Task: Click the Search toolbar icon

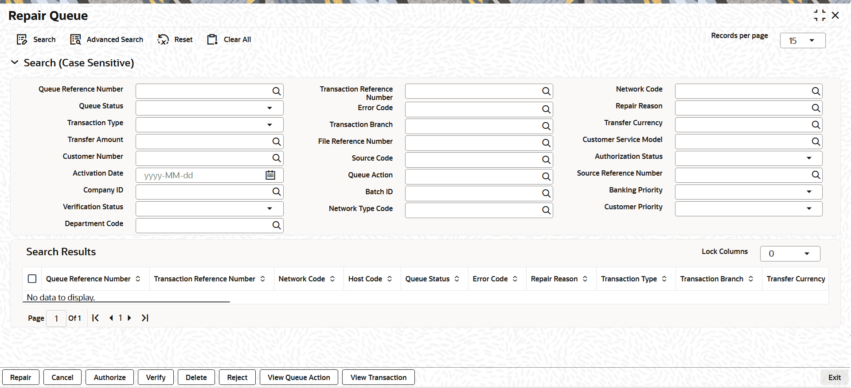Action: 22,40
